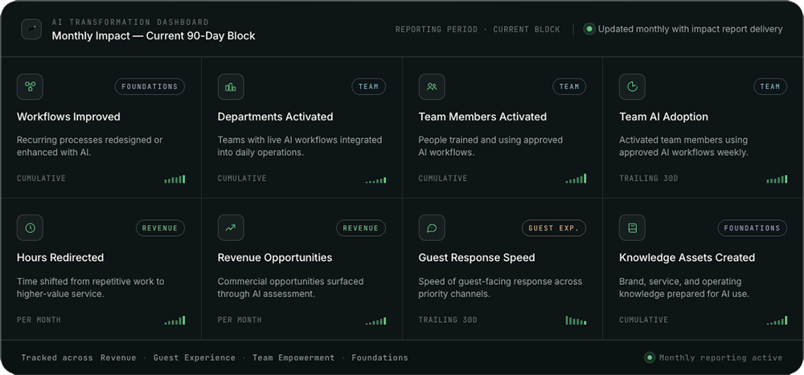Click the sparkline in the Team Members Activated card
The height and width of the screenshot is (375, 804).
(576, 178)
